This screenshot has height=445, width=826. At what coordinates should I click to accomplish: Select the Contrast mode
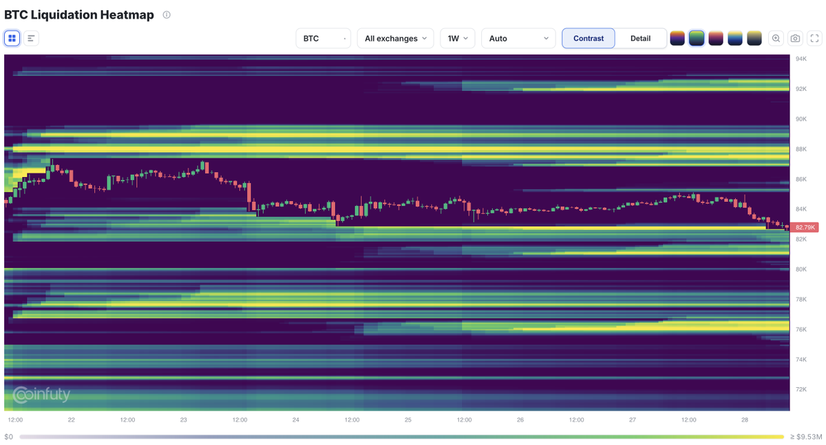(x=589, y=39)
